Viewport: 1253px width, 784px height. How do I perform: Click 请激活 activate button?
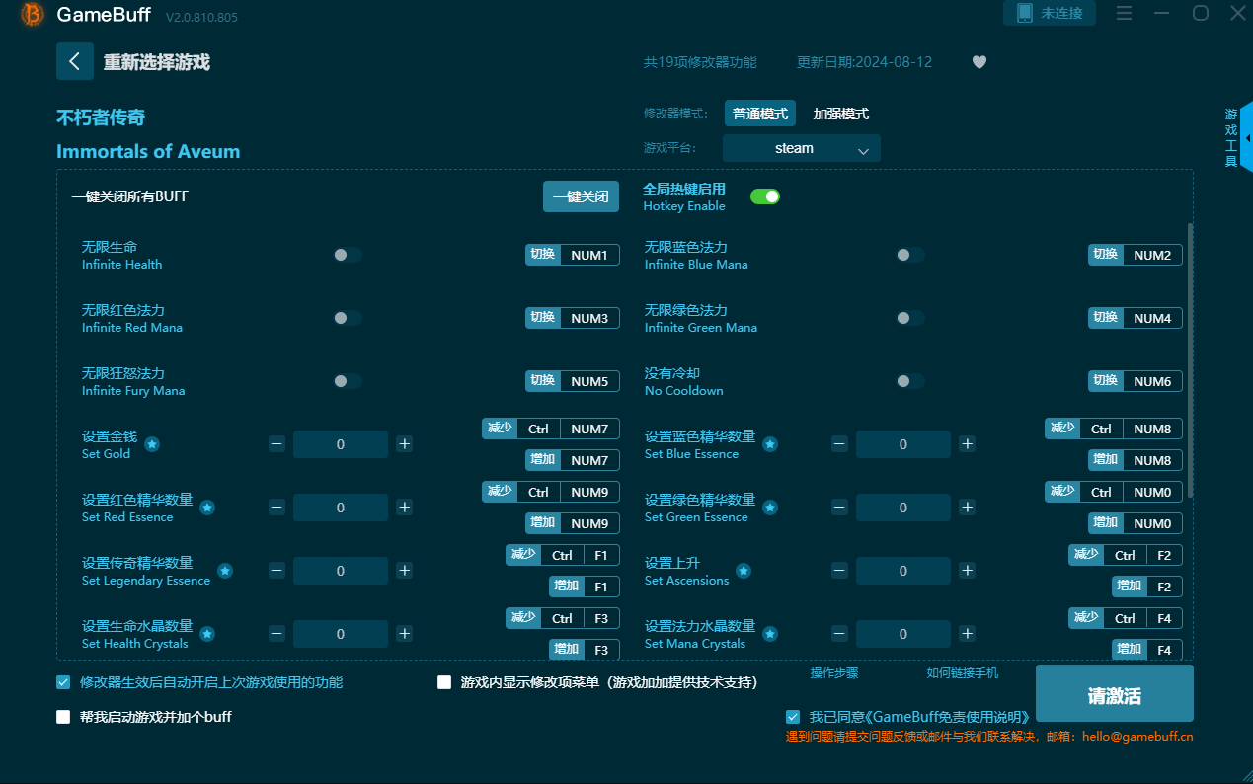pyautogui.click(x=1115, y=695)
